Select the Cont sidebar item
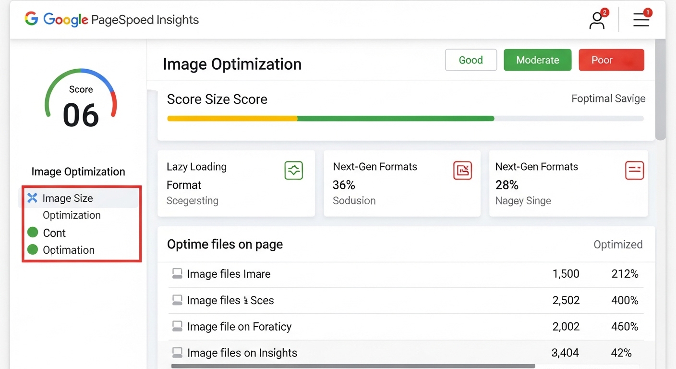 (x=54, y=233)
